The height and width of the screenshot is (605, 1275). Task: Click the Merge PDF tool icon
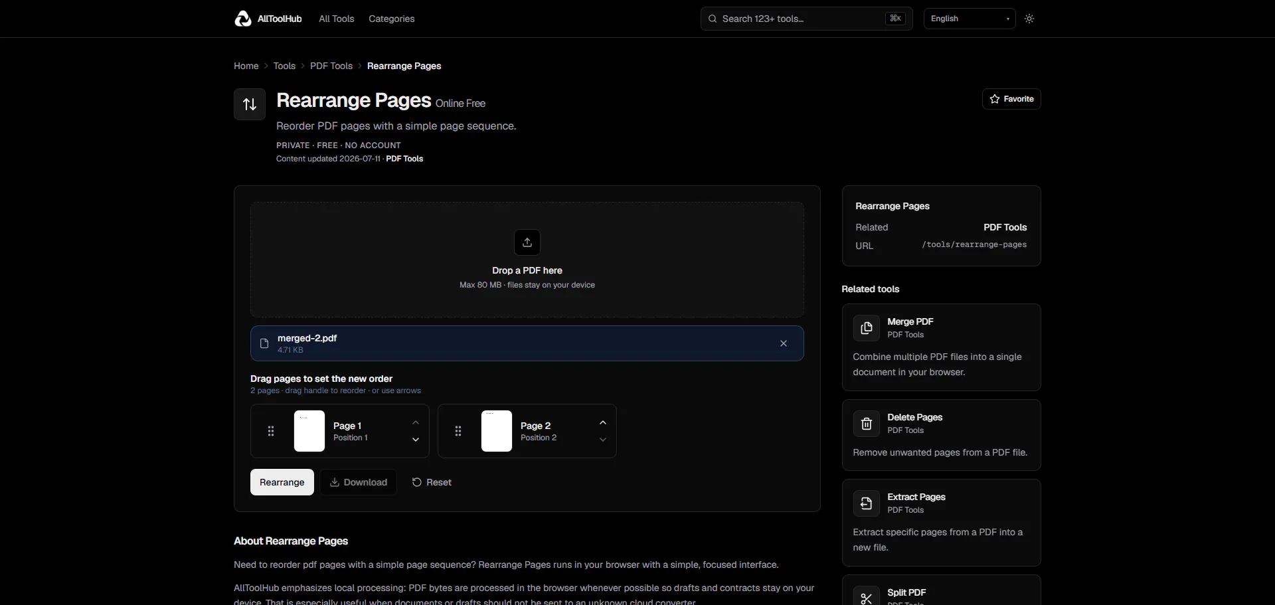click(x=867, y=328)
